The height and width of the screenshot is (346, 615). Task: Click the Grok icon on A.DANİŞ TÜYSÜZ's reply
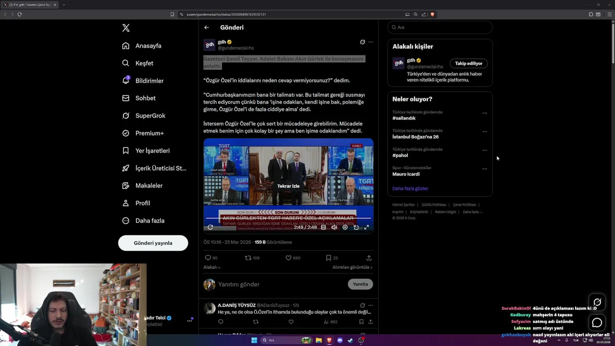362,305
